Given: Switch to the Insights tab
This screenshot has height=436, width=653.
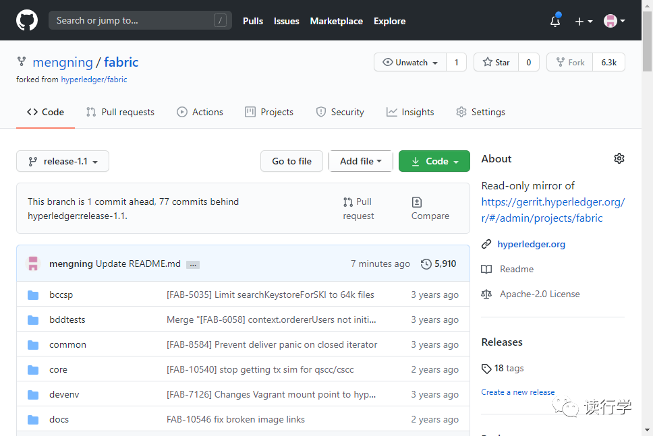Looking at the screenshot, I should (x=409, y=112).
